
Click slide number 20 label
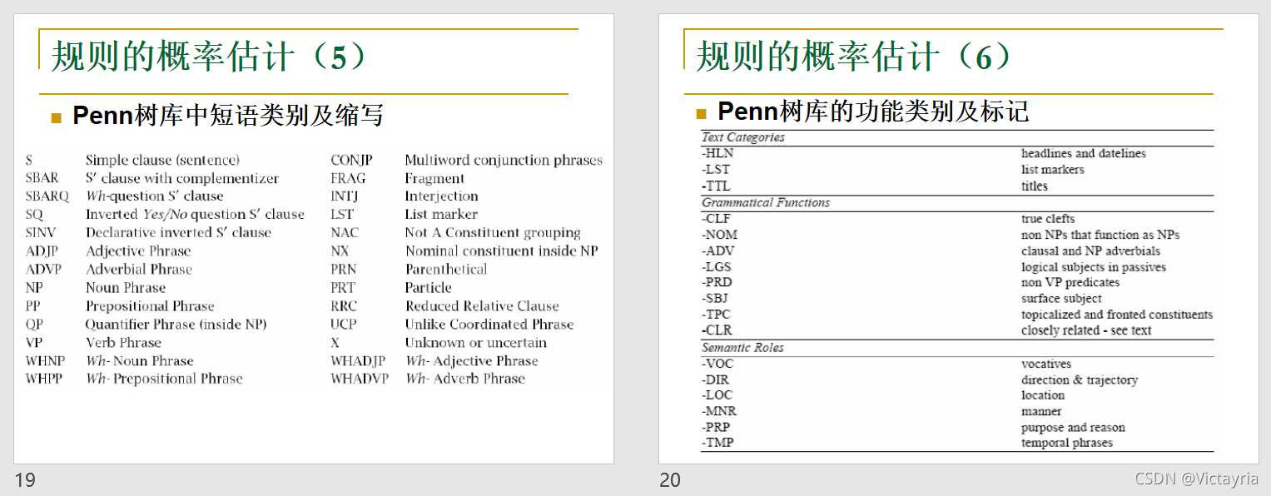click(x=670, y=480)
